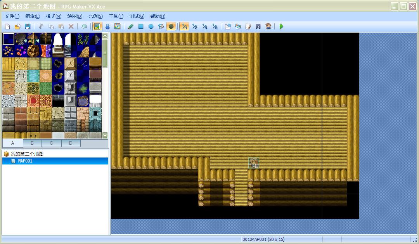This screenshot has height=244, width=419.
Task: Pick the purple crystal tile
Action: pyautogui.click(x=21, y=51)
